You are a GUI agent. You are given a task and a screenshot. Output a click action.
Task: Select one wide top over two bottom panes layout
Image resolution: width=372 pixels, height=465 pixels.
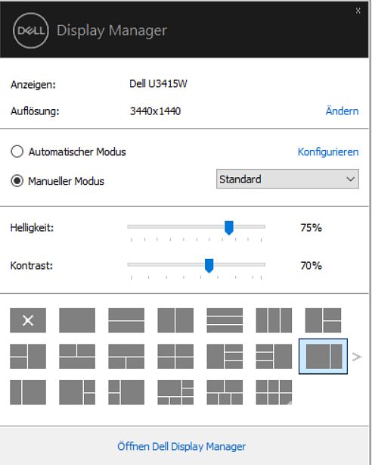tap(126, 356)
